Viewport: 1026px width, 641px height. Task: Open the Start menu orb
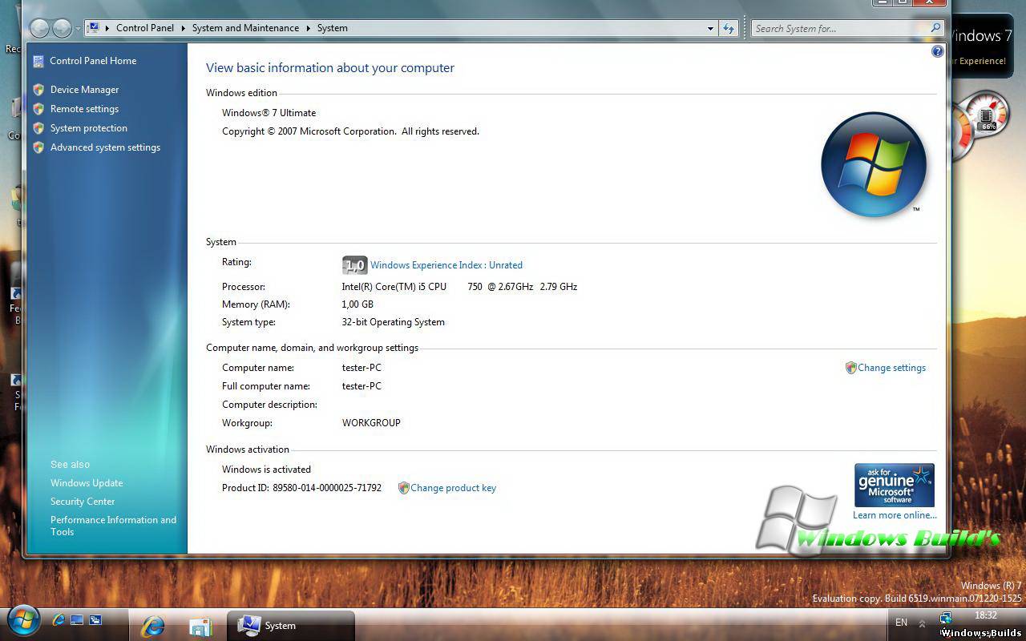22,621
